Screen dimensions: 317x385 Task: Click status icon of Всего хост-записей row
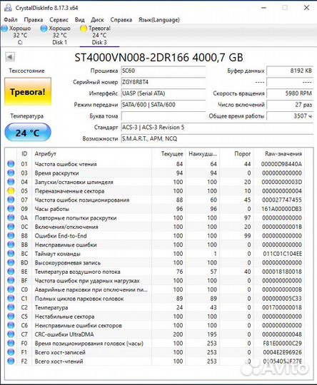pos(11,352)
